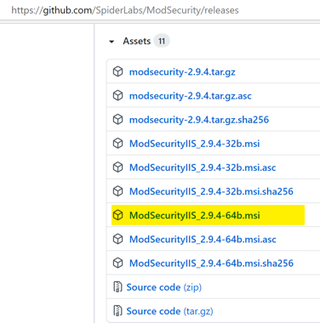Viewport: 320px width, 323px height.
Task: Download ModSecurityIIS_2.9.4-32b.msi installer
Action: 194,144
